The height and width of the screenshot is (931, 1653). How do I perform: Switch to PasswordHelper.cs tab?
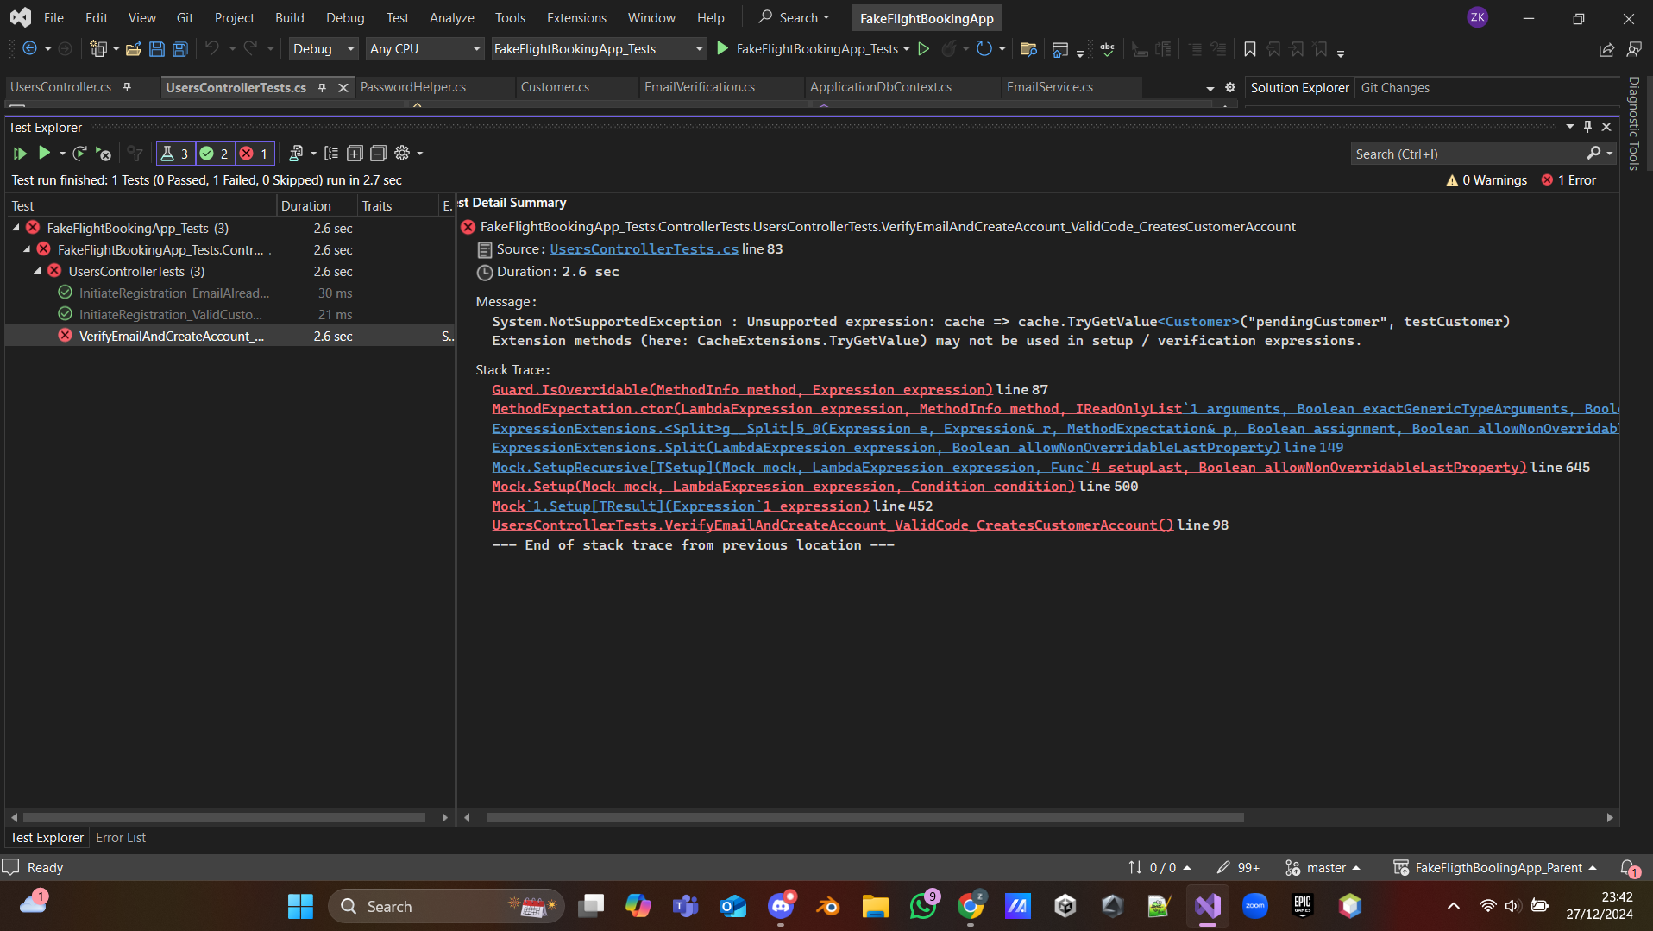413,87
